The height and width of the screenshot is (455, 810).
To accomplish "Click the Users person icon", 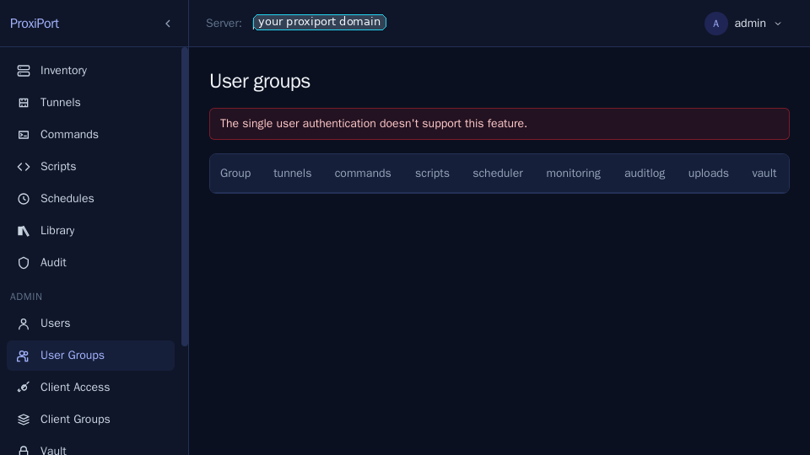I will (x=24, y=324).
